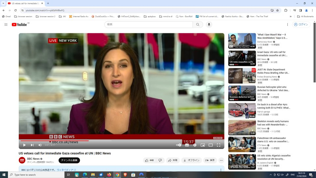Click the 共有 share button
The image size is (316, 178).
173,160
